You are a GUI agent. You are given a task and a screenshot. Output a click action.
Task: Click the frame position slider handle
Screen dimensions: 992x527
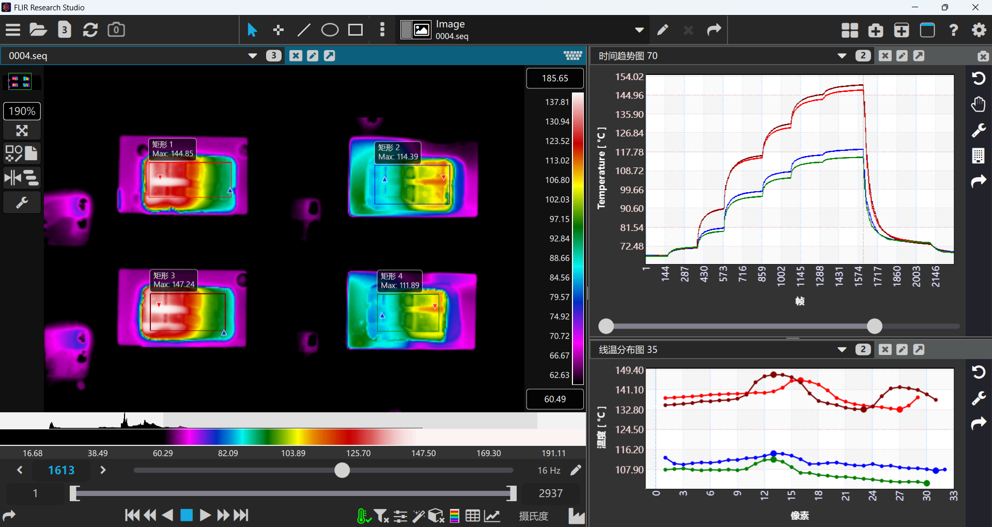tap(342, 470)
